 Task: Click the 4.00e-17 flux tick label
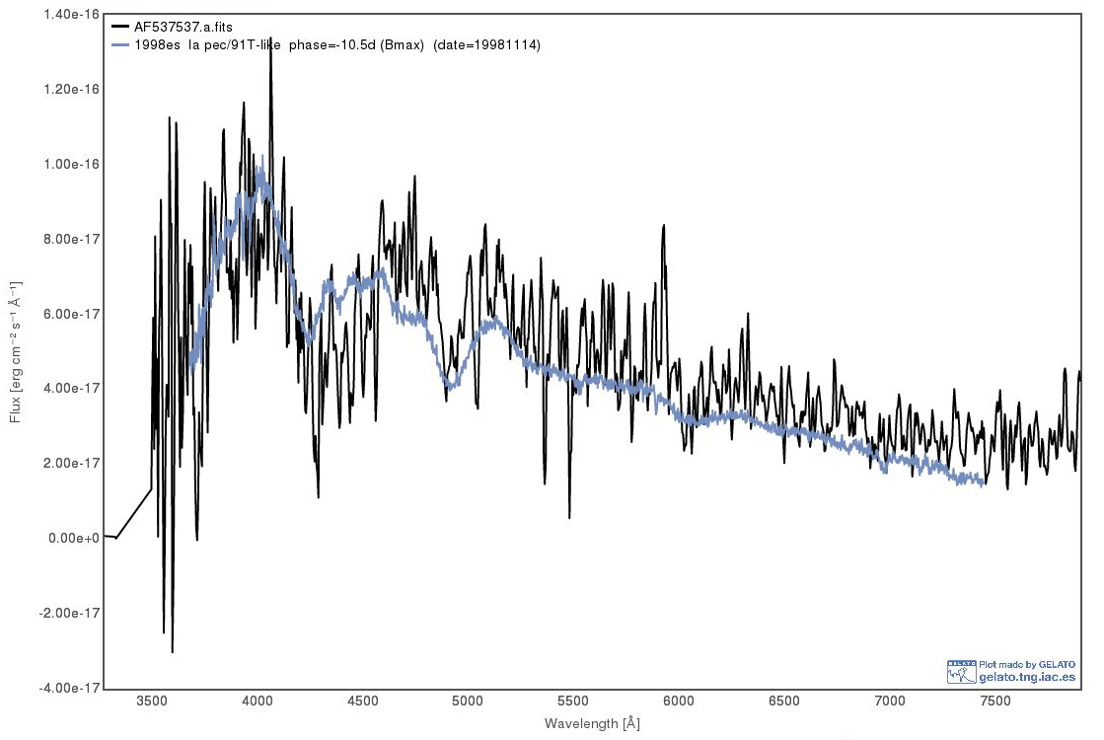(x=72, y=388)
